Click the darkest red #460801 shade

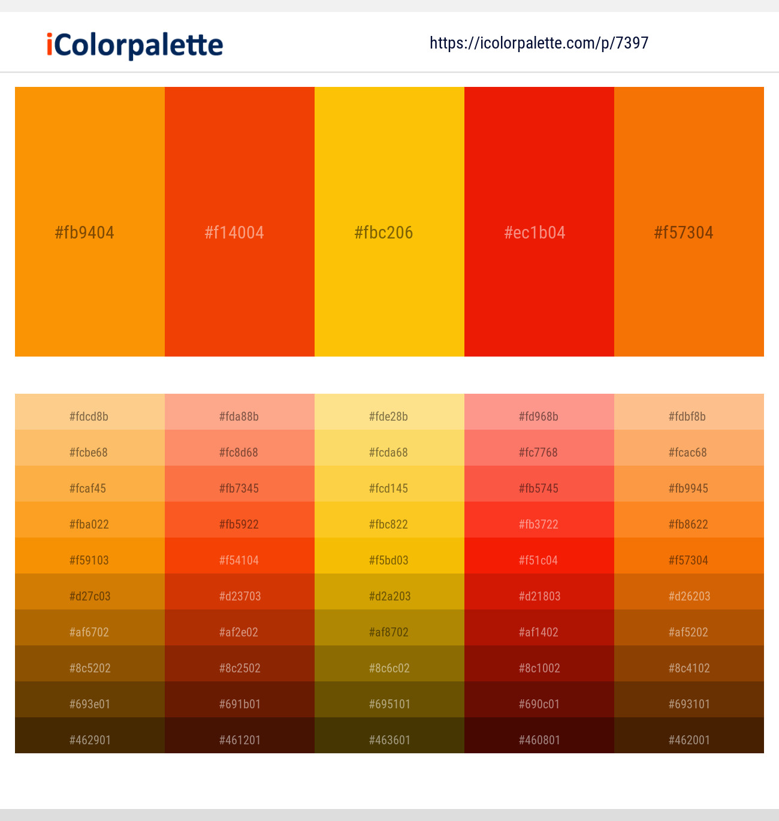click(539, 740)
